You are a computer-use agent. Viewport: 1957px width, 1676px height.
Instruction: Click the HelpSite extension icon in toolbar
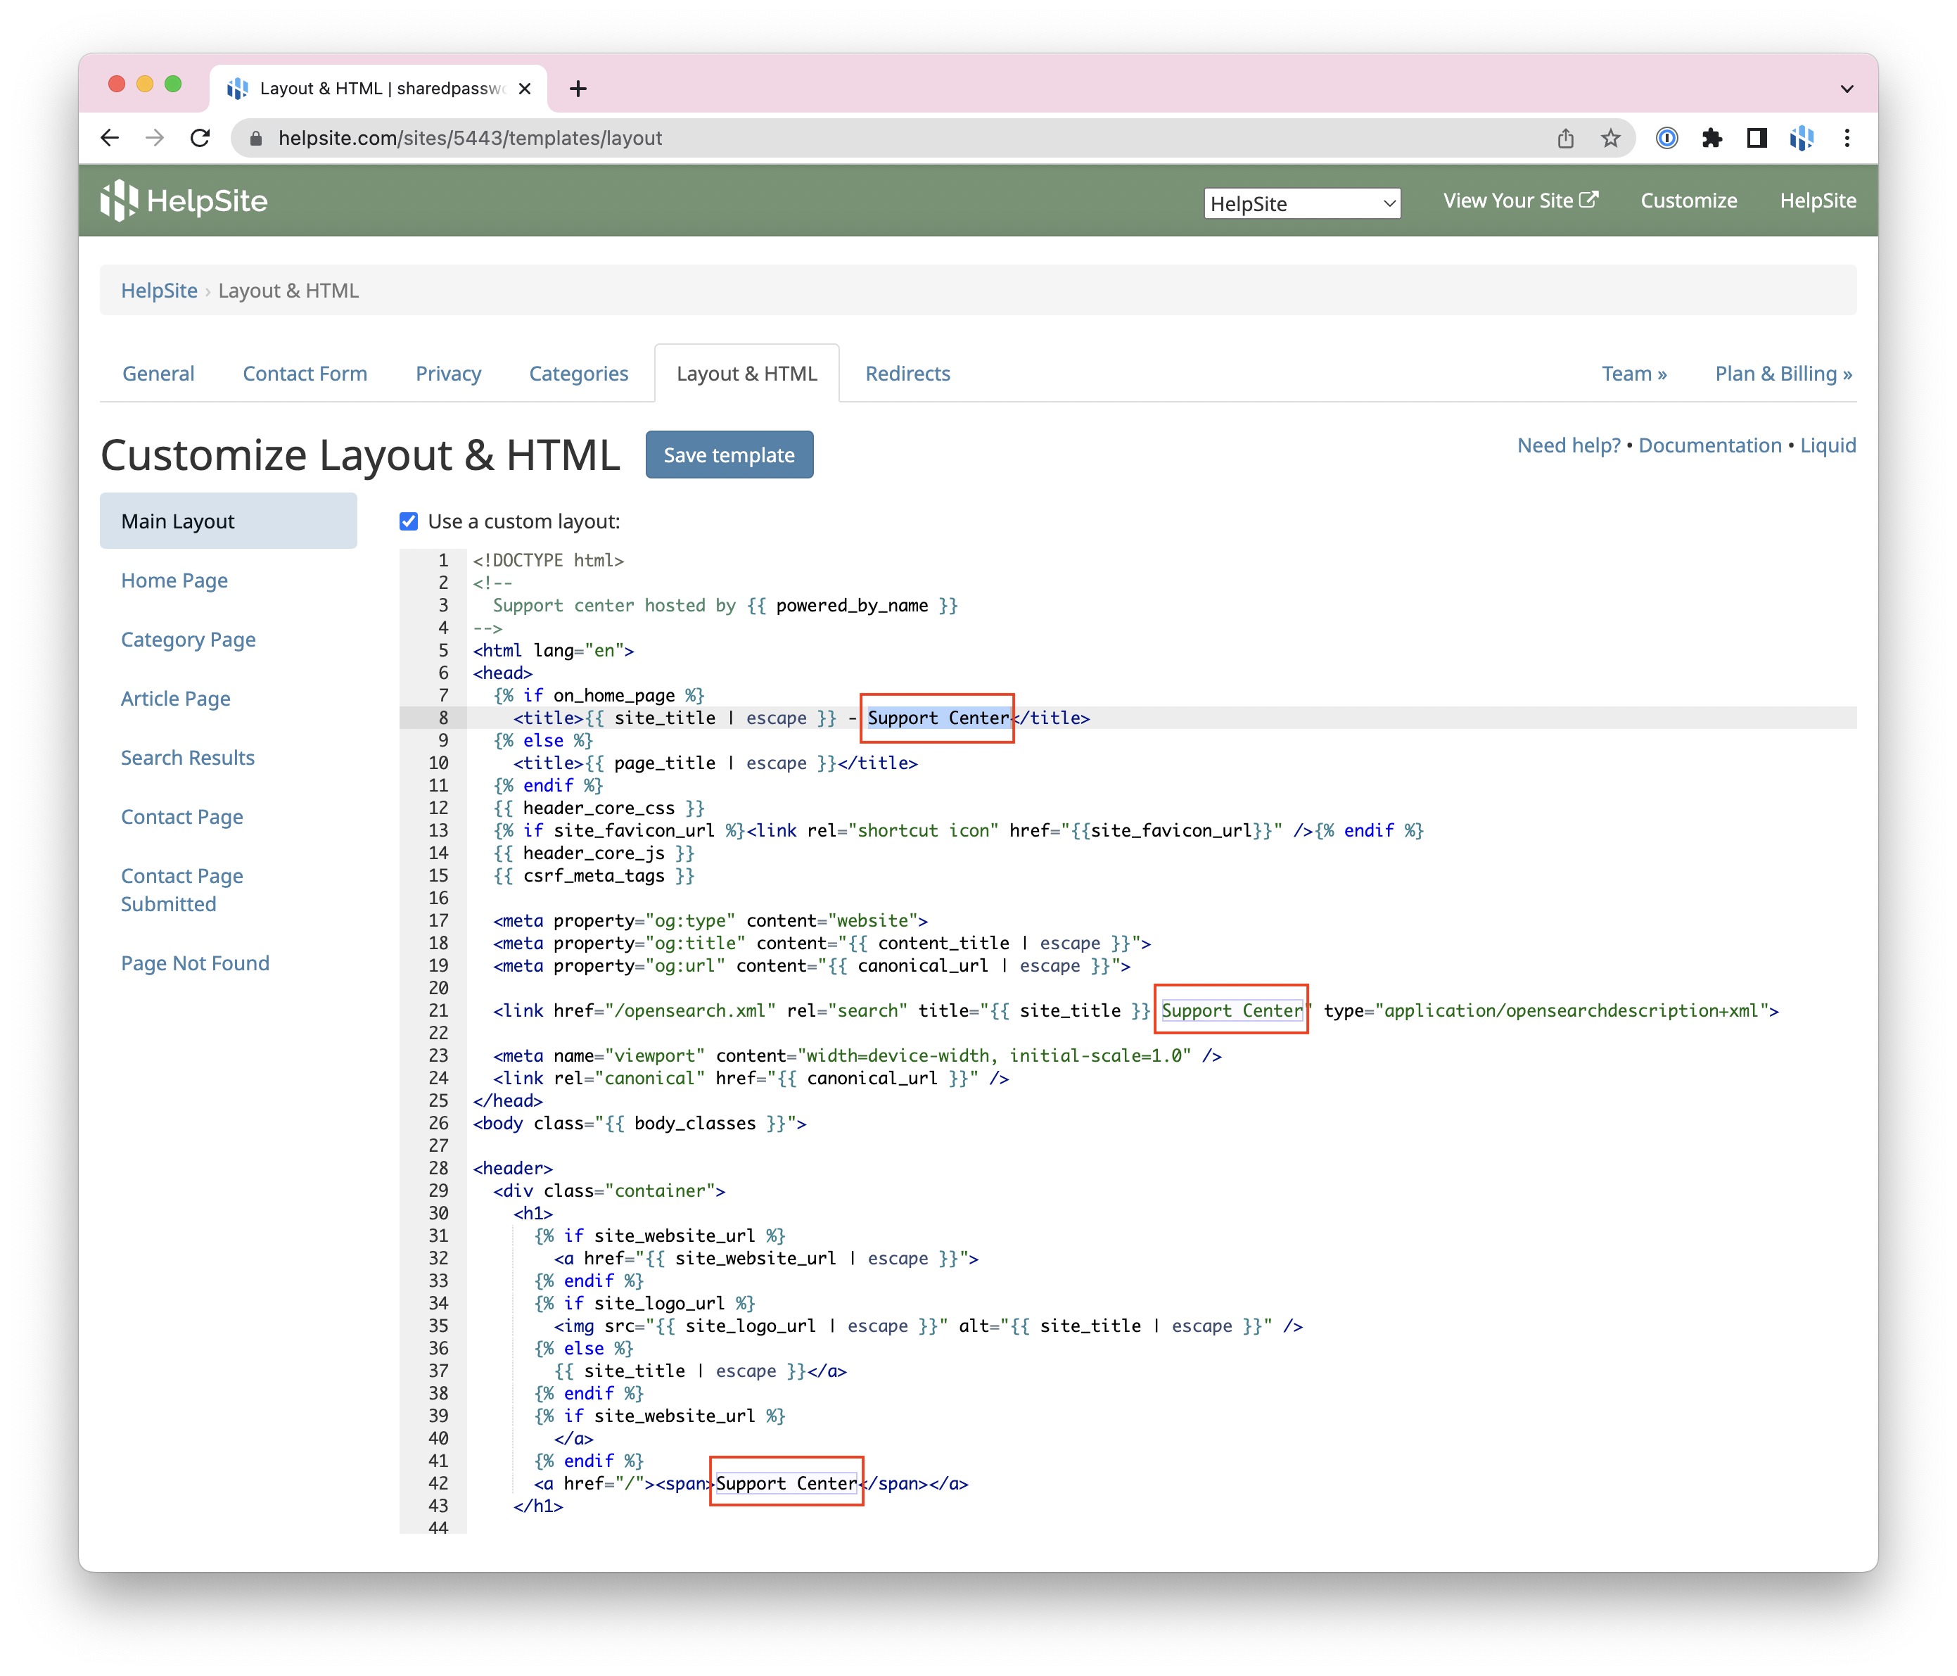coord(1802,138)
